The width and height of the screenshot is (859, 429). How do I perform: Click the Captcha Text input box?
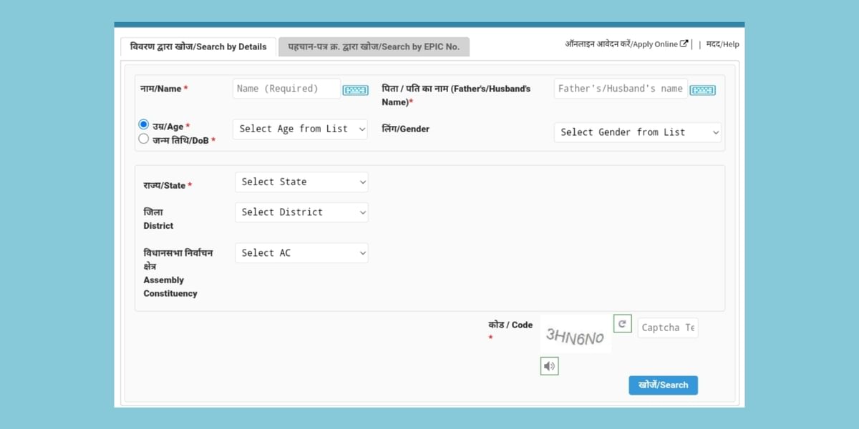tap(668, 327)
